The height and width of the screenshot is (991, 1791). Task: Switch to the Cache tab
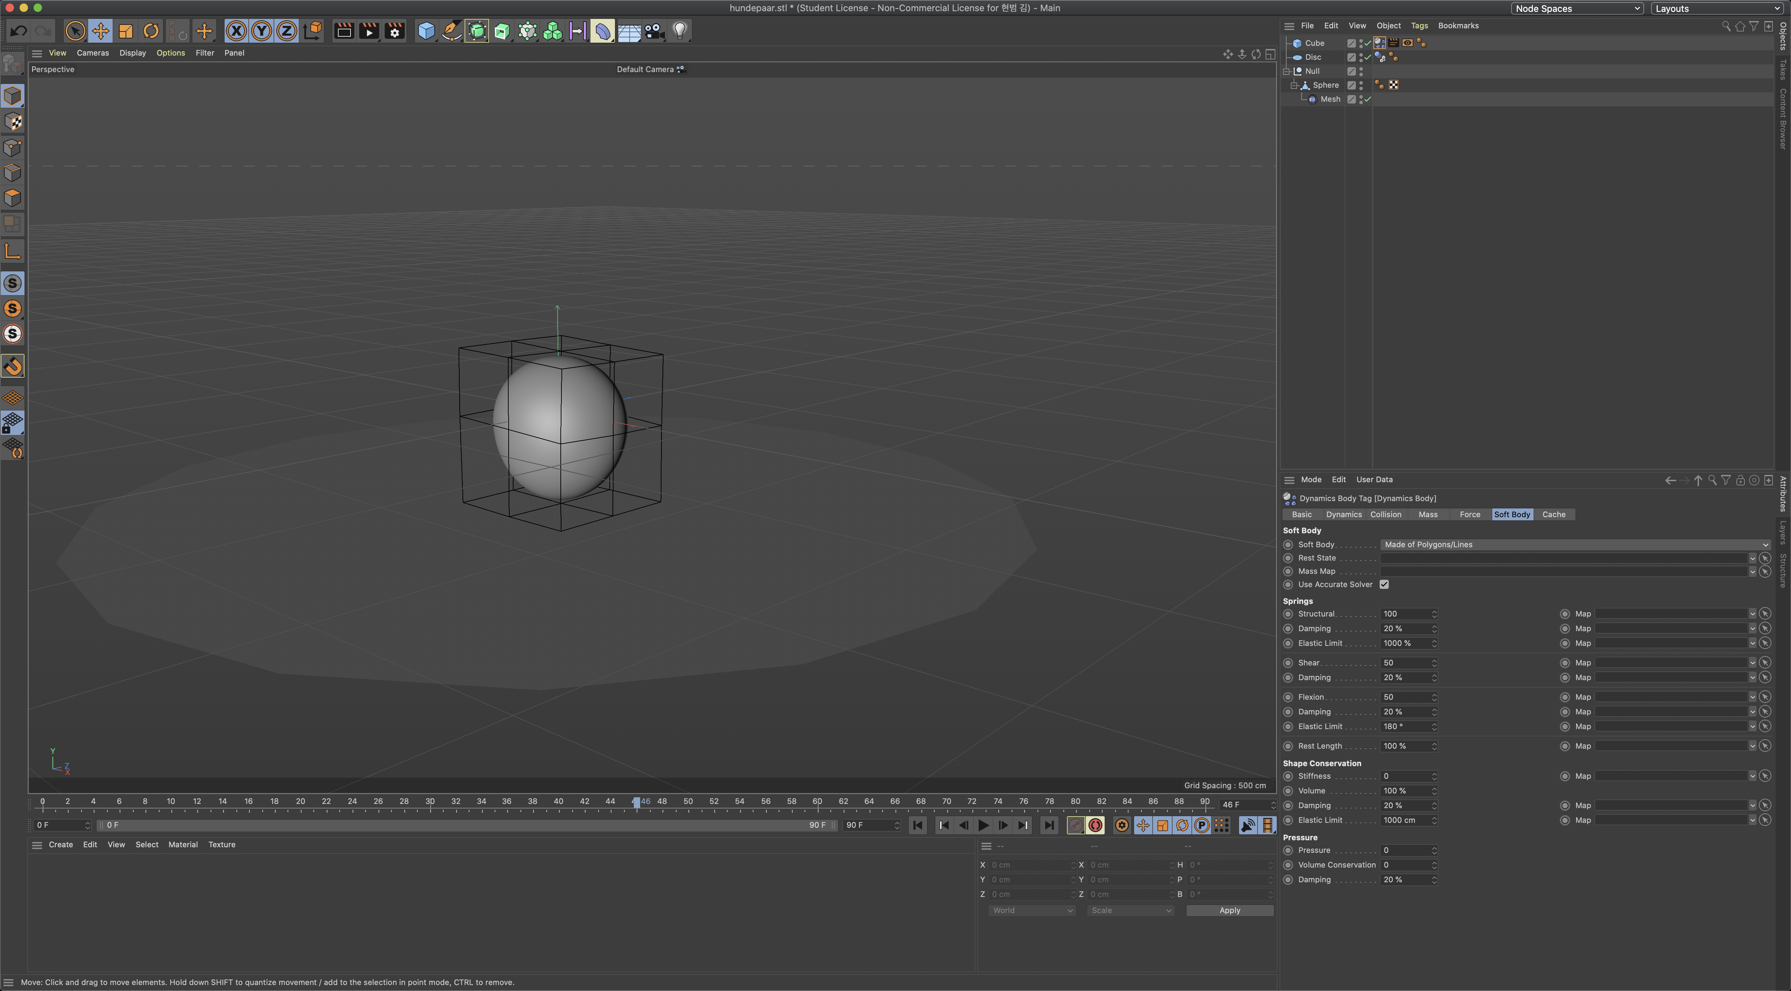pos(1554,515)
